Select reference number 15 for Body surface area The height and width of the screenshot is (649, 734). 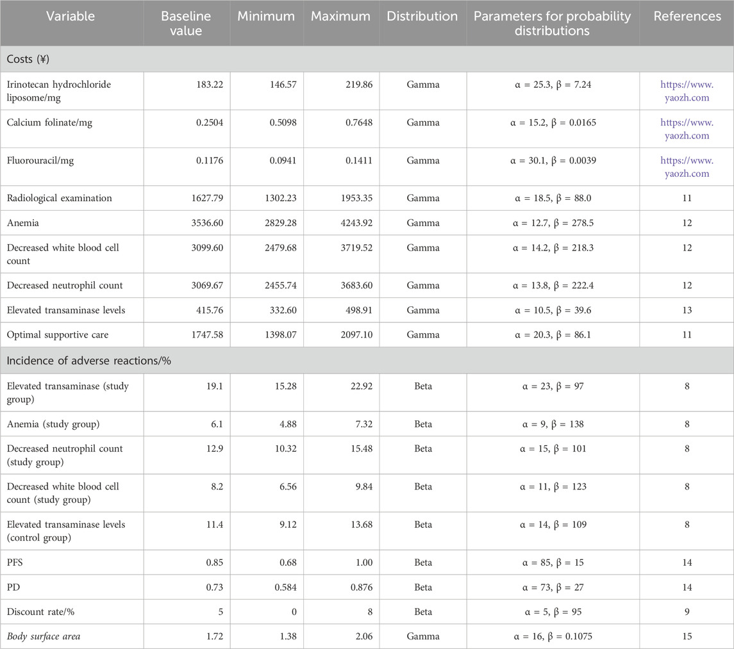point(687,636)
